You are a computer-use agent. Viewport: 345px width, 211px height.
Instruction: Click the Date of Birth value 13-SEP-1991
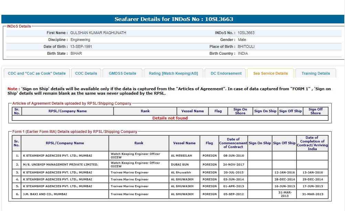point(81,46)
